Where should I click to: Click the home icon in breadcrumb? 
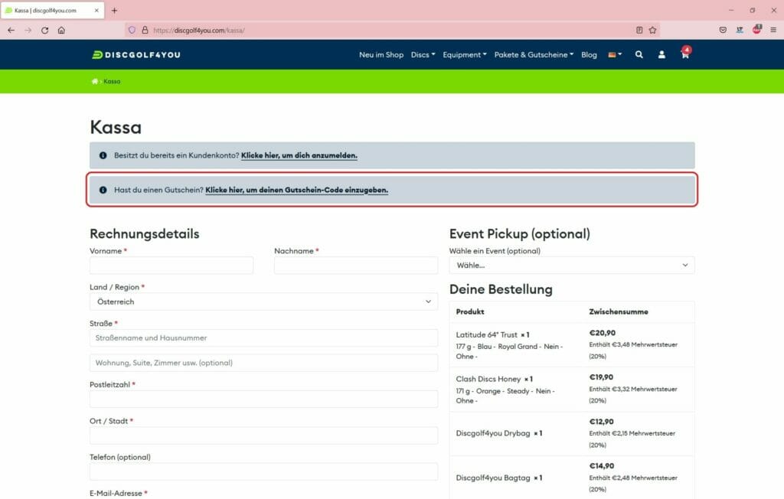tap(95, 81)
